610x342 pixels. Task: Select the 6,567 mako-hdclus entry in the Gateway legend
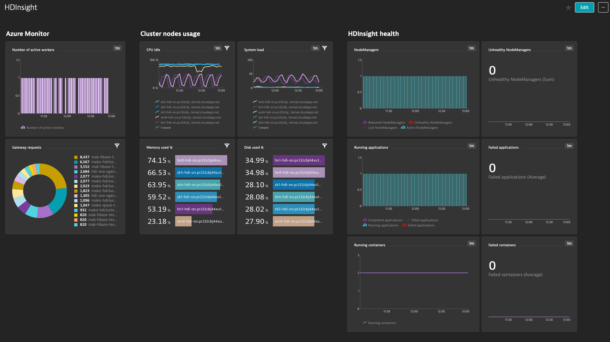coord(95,162)
